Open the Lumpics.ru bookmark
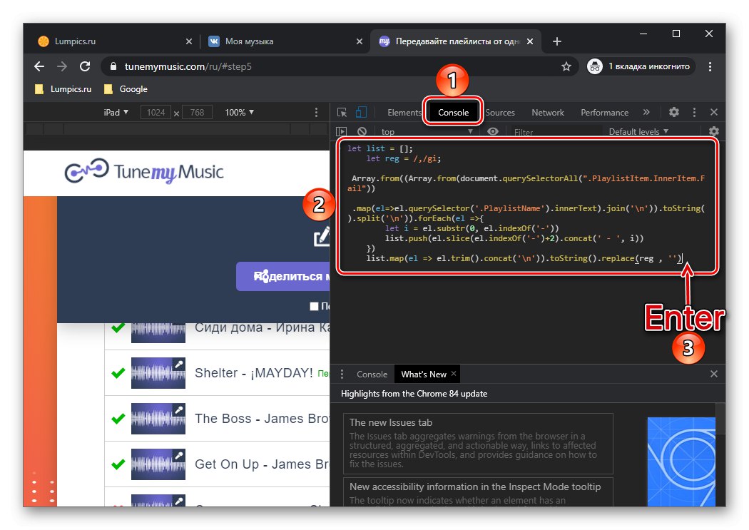The width and height of the screenshot is (749, 530). coord(62,88)
